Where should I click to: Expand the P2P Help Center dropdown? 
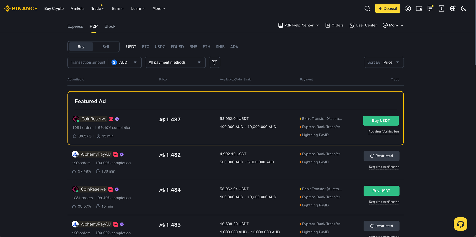point(299,25)
